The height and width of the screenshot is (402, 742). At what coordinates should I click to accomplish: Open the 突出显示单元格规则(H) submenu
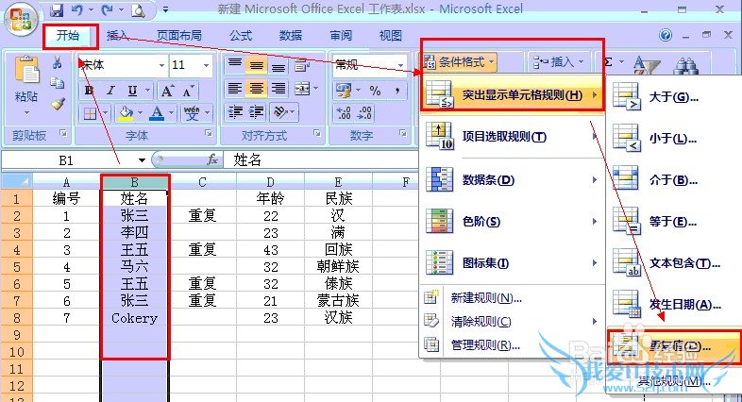[x=513, y=94]
